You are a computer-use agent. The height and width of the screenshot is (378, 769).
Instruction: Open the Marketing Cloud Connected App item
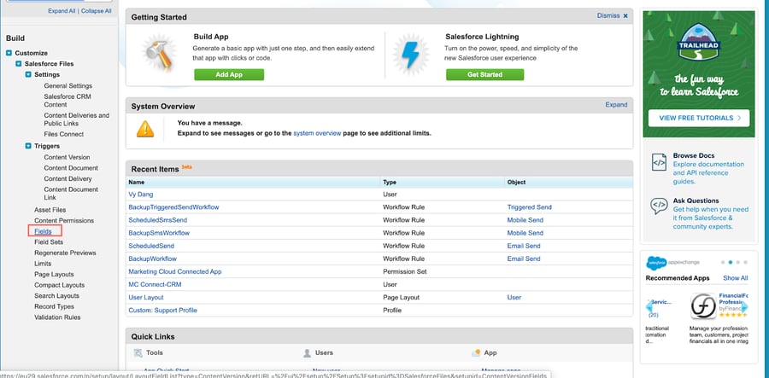[x=175, y=271]
